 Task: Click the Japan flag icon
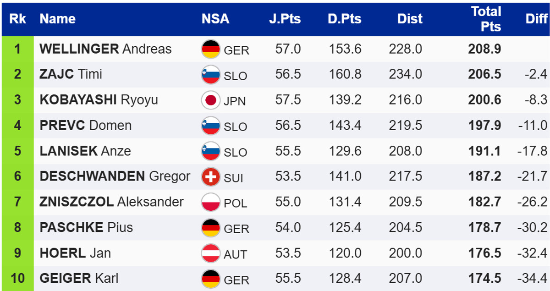tap(211, 100)
